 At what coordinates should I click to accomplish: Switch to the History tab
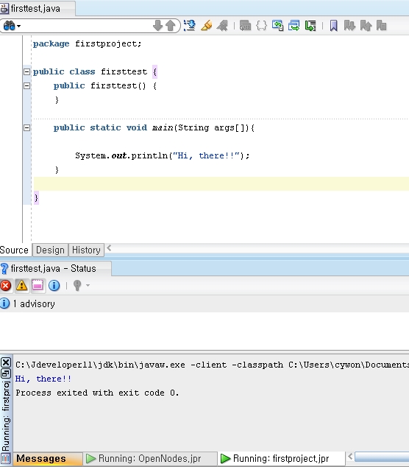pyautogui.click(x=86, y=250)
